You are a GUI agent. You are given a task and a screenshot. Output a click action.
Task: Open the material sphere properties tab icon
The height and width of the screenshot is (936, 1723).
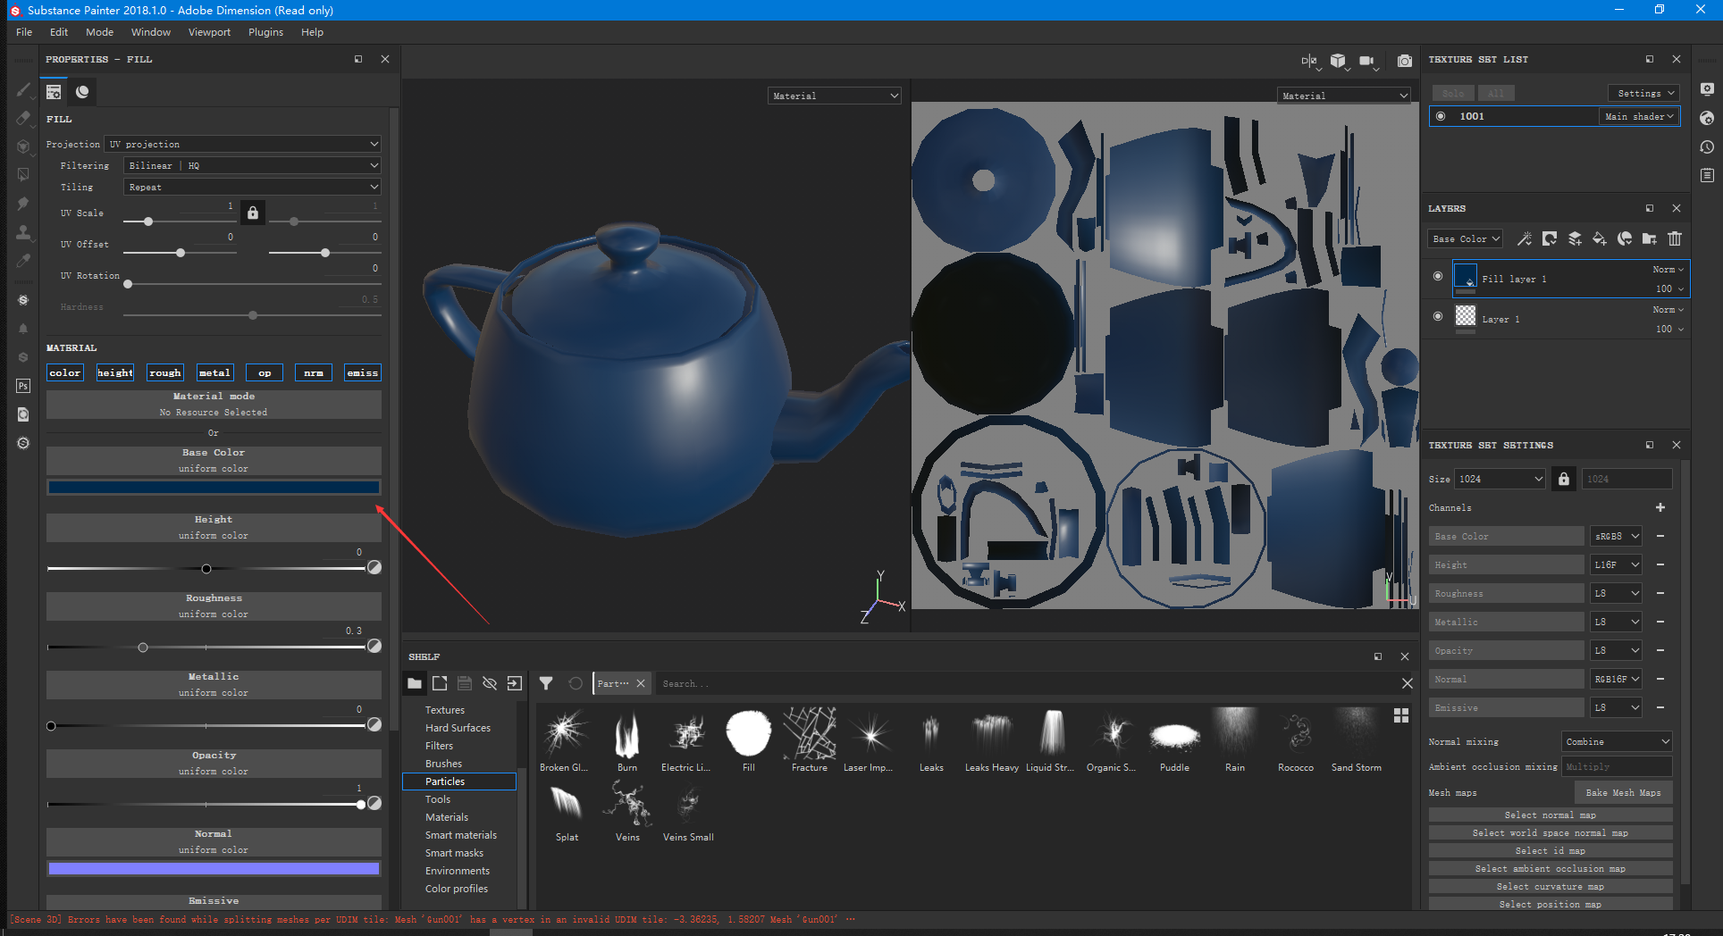(x=82, y=91)
